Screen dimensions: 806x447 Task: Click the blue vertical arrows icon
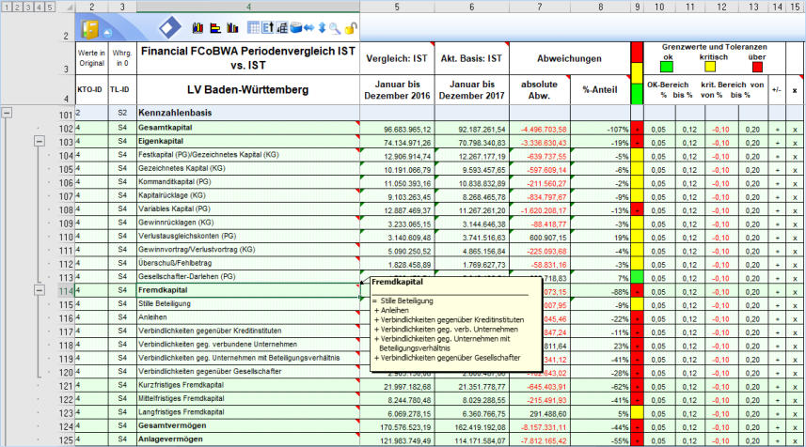[x=323, y=28]
